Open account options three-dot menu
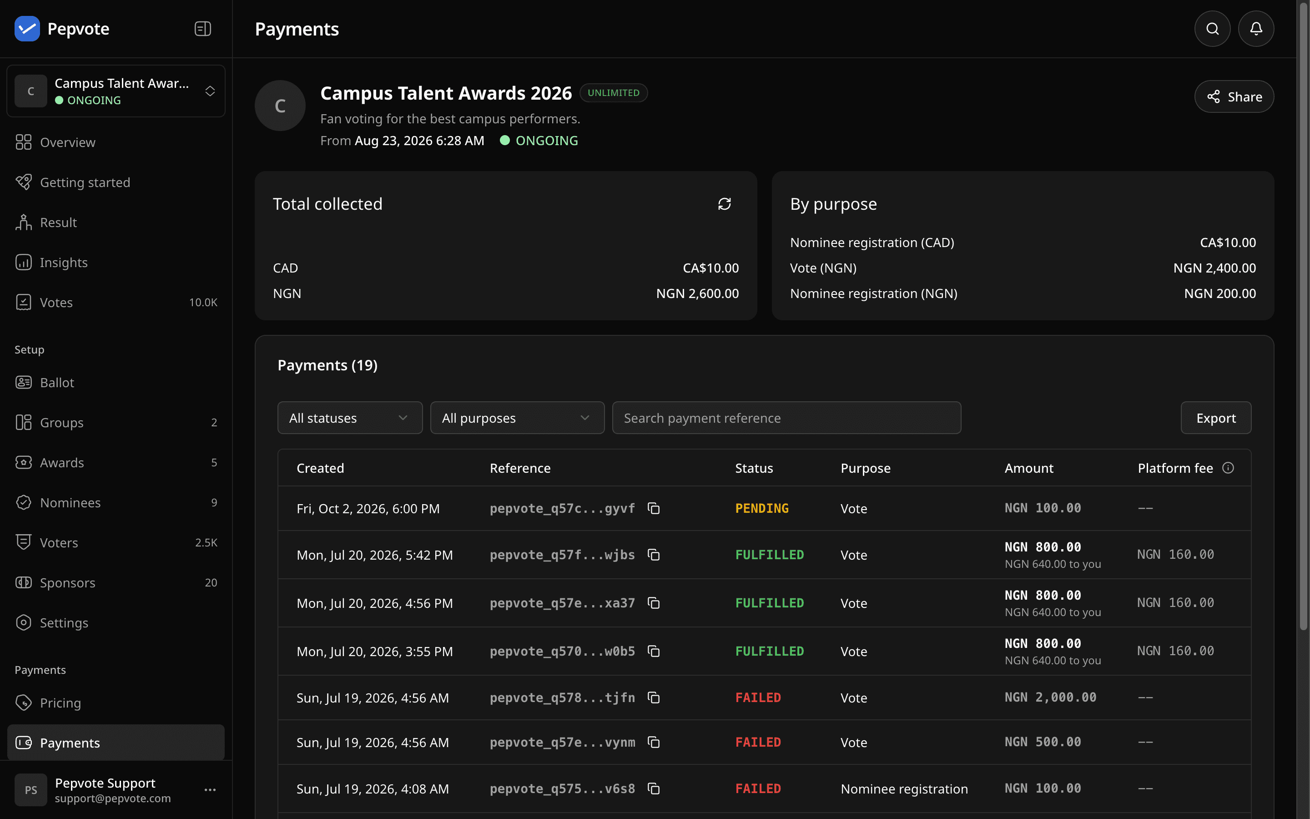This screenshot has width=1310, height=819. 210,790
